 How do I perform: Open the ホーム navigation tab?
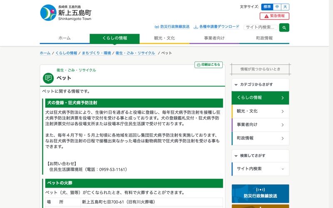click(x=65, y=38)
